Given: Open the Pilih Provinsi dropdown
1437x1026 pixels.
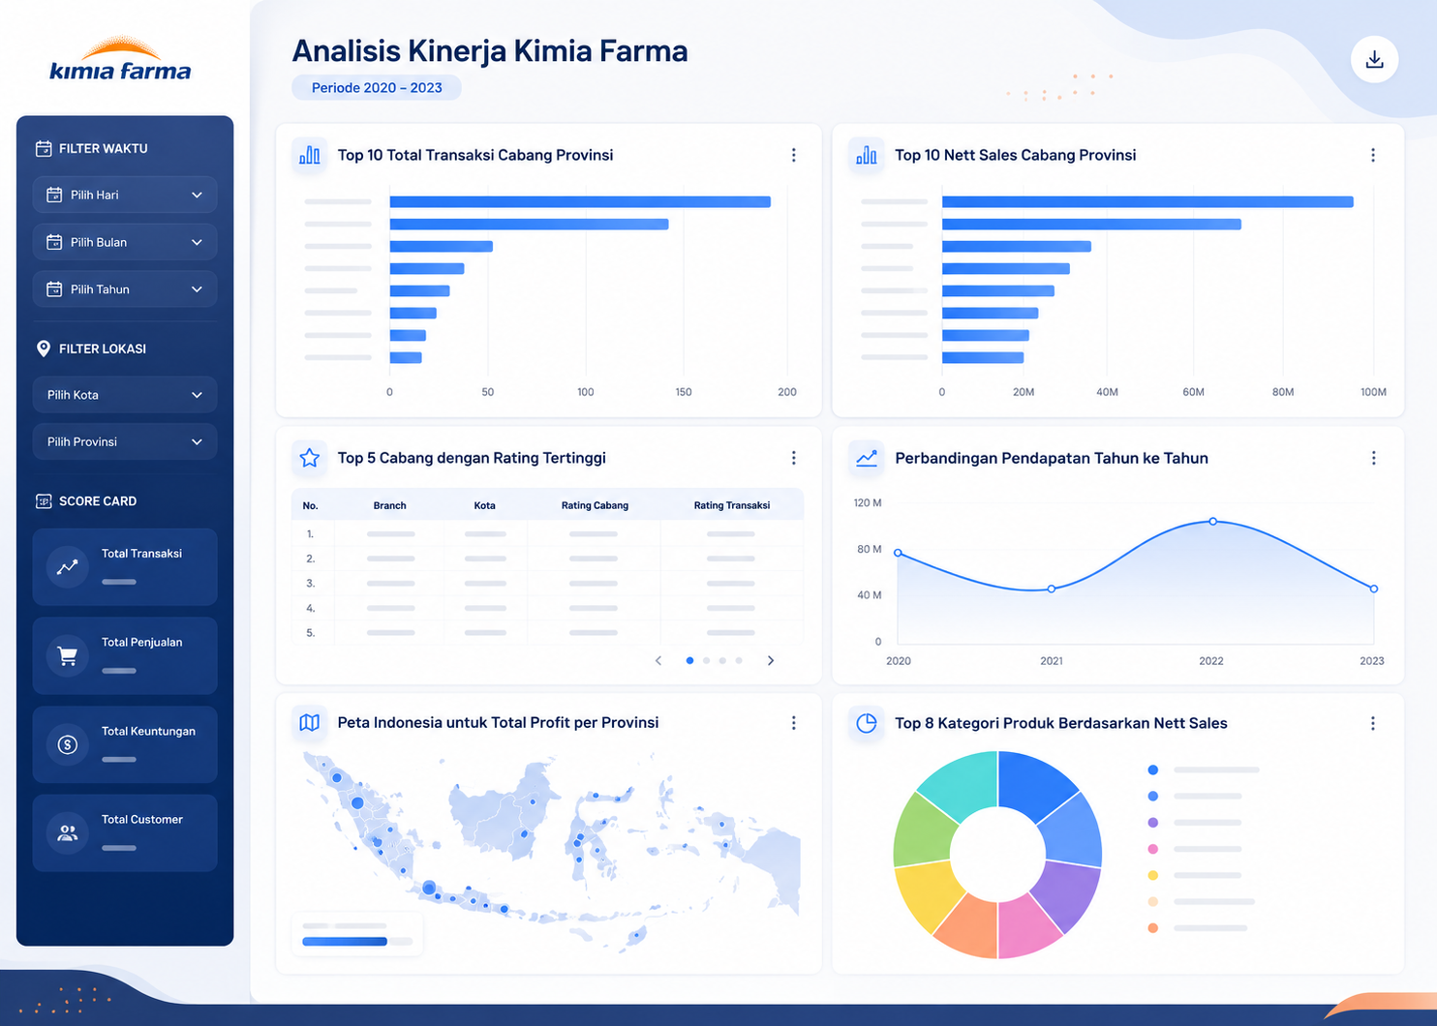Looking at the screenshot, I should 125,441.
